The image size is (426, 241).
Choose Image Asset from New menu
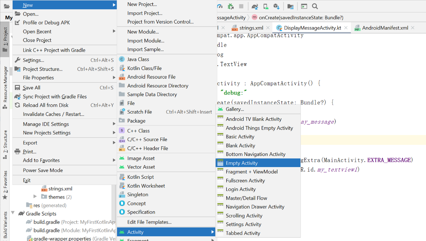click(166, 158)
